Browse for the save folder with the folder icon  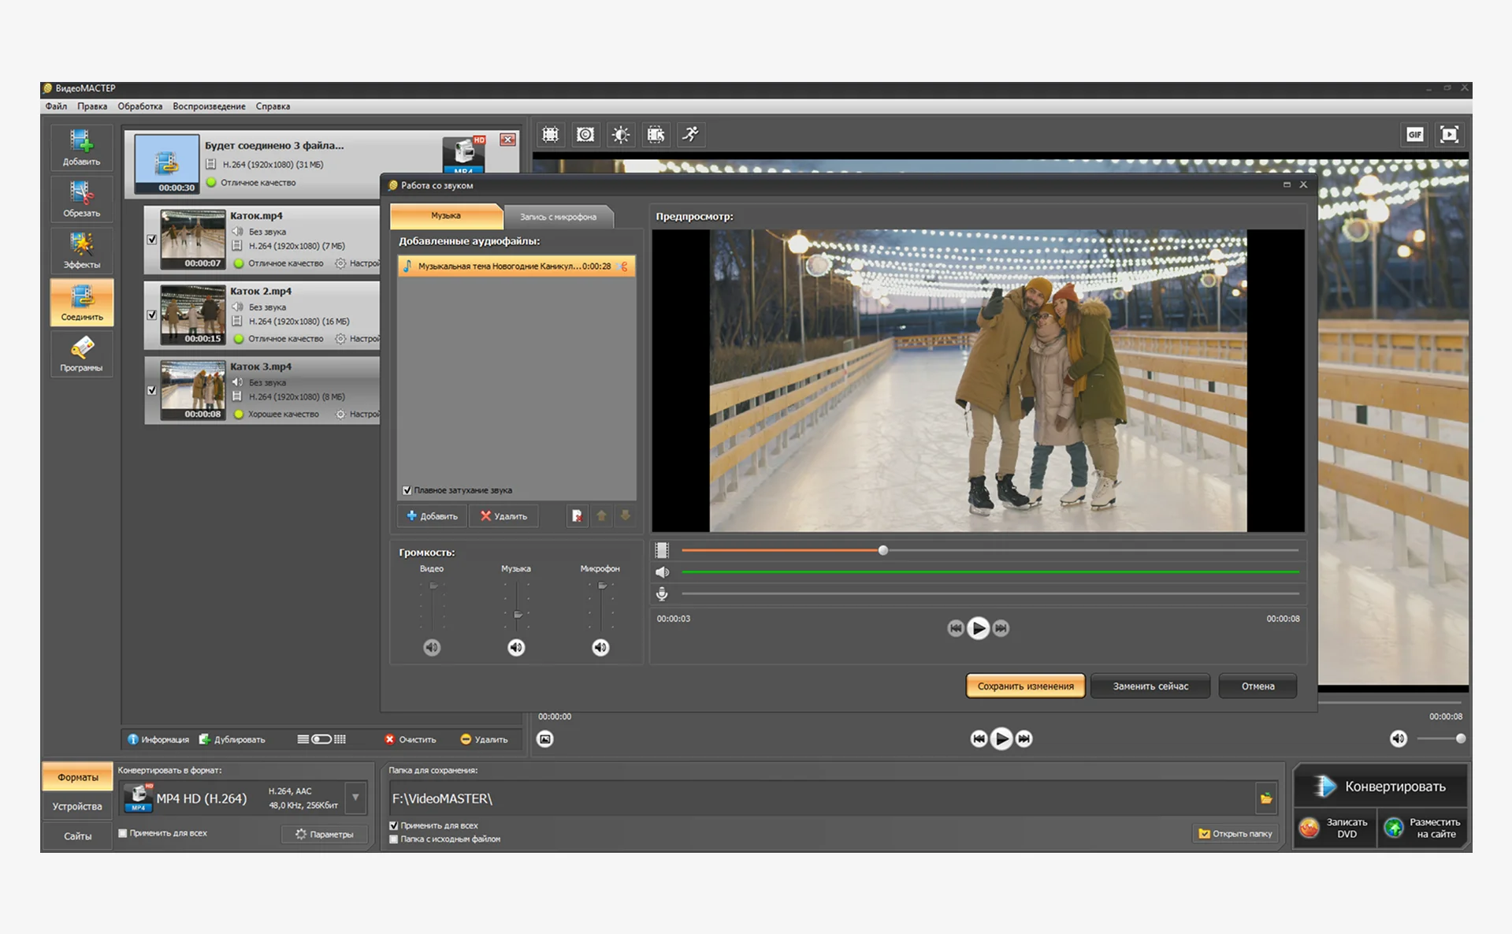point(1266,798)
